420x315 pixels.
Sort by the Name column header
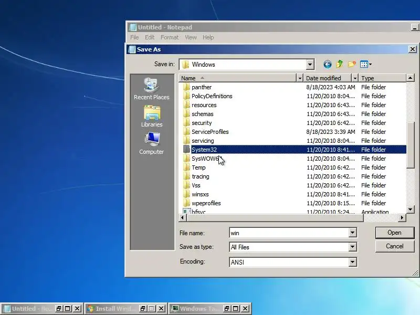(237, 78)
